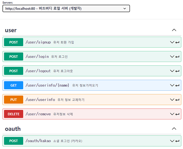This screenshot has height=149, width=183.
Task: Open the /user/logout endpoint path
Action: pos(38,71)
